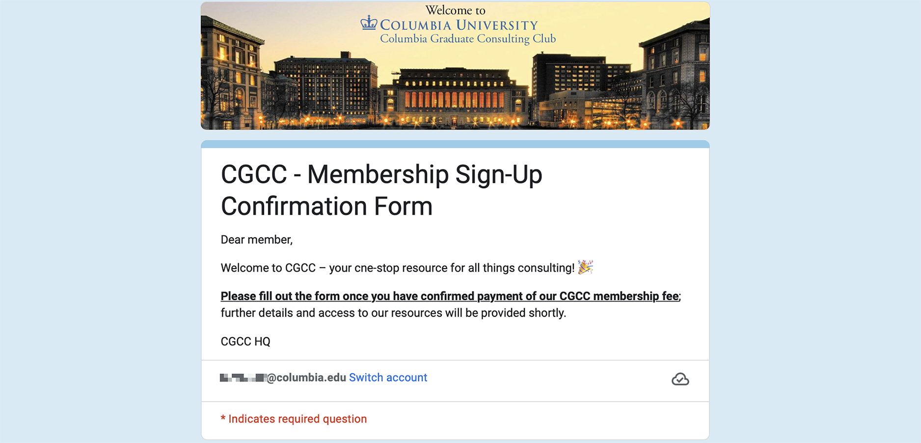The image size is (921, 443).
Task: Click the "Welcome to" text in banner
Action: 455,10
